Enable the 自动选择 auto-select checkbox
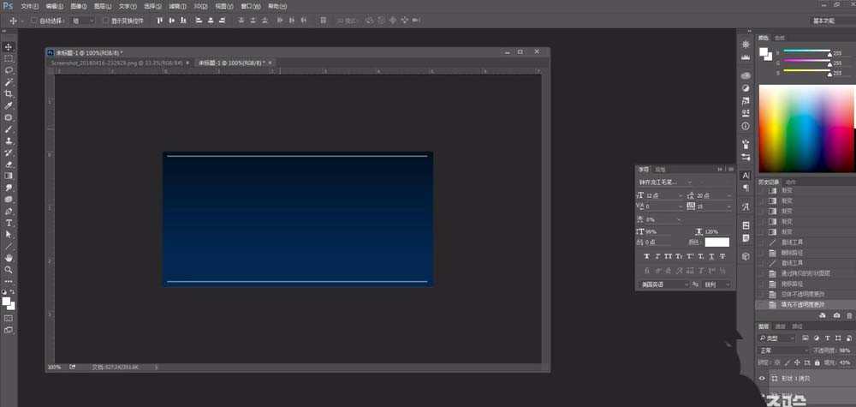 [x=33, y=20]
